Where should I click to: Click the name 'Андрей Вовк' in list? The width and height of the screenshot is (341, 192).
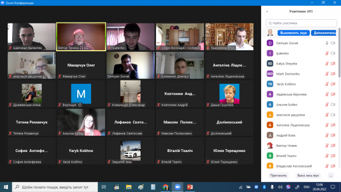click(286, 135)
